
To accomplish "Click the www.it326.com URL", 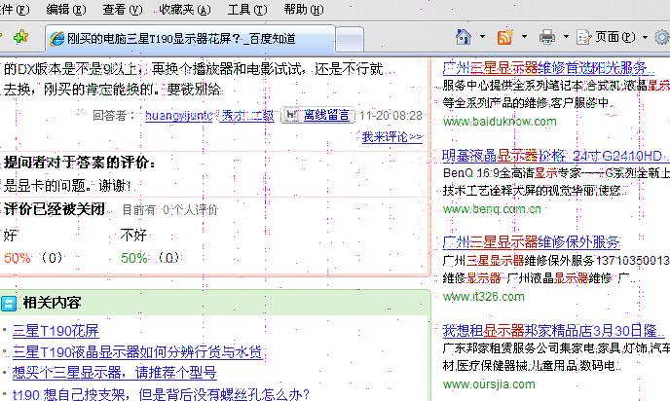I will pyautogui.click(x=483, y=297).
